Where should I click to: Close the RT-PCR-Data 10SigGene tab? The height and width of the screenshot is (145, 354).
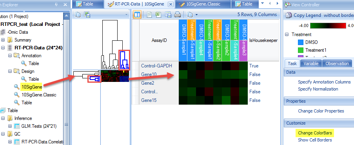pyautogui.click(x=171, y=4)
